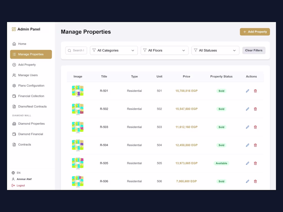Viewport: 283px width, 212px height.
Task: Click the Ammar Atef user name
Action: tap(24, 179)
